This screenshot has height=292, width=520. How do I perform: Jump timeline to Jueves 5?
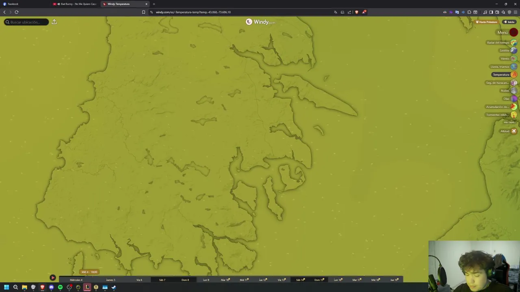tap(110, 280)
